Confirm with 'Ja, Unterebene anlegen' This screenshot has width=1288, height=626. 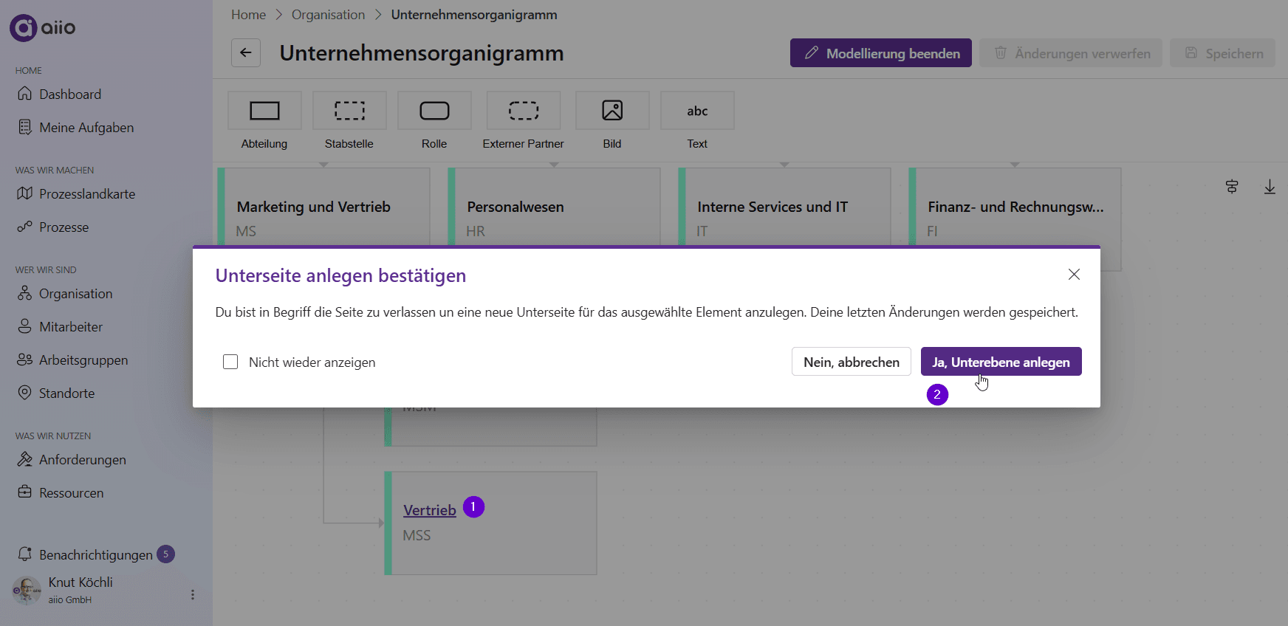(1001, 362)
